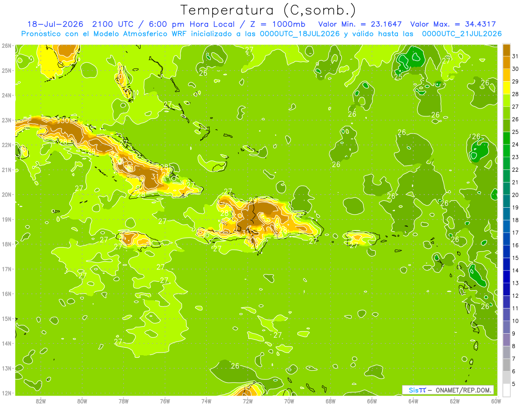Click the 26N latitude axis label
The height and width of the screenshot is (407, 527).
coord(6,45)
